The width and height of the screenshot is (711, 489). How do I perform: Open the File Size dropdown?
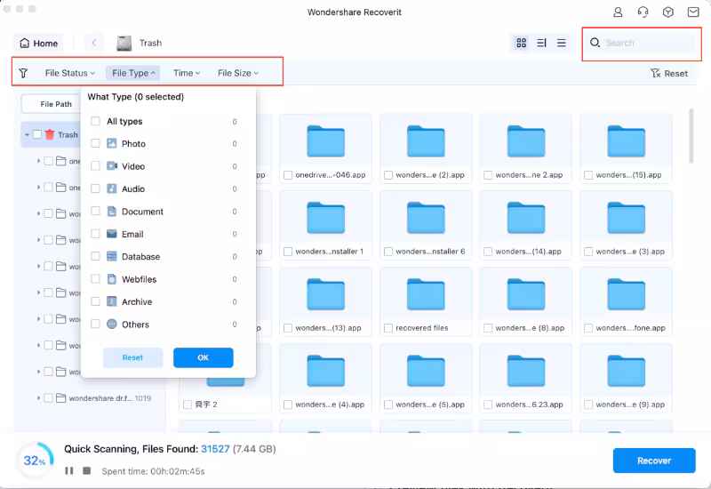coord(237,73)
